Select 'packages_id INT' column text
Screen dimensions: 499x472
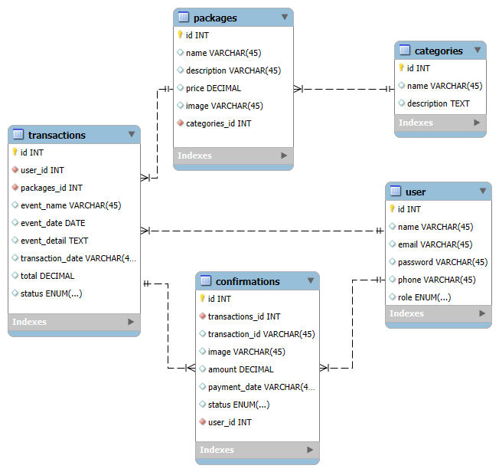point(51,188)
